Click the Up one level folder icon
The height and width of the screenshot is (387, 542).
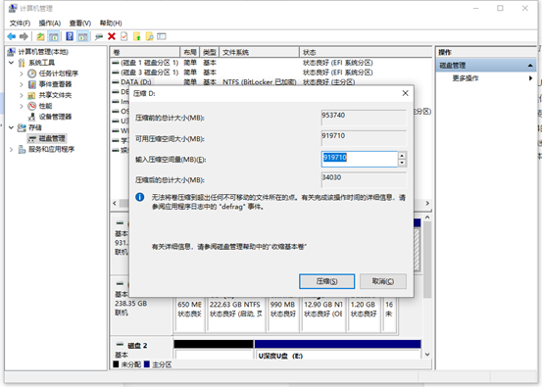(41, 36)
